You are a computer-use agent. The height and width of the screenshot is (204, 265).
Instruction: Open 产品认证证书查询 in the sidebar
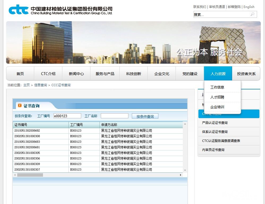tap(215, 123)
